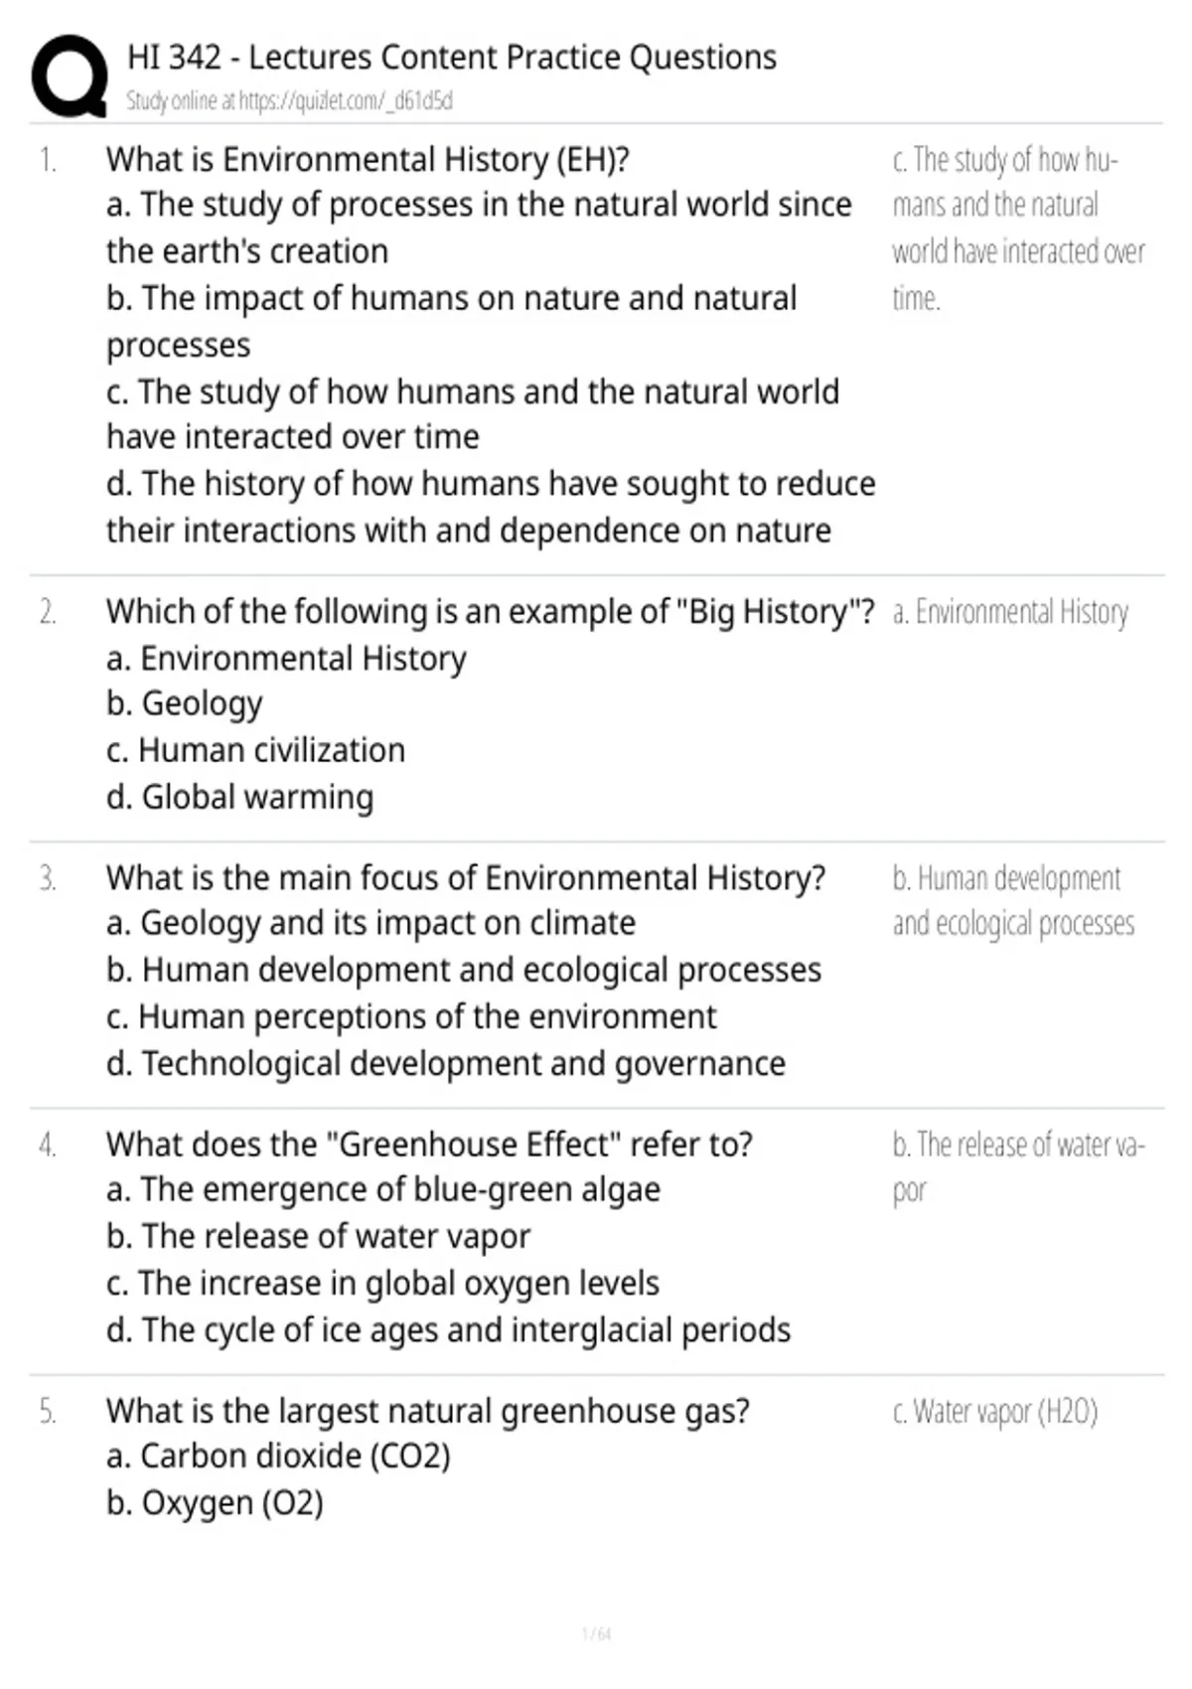Click the answer to question 1 in right column

1018,229
